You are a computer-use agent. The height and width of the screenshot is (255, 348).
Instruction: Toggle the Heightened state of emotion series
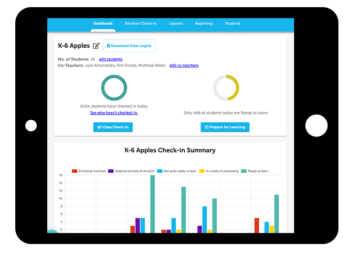pyautogui.click(x=131, y=170)
